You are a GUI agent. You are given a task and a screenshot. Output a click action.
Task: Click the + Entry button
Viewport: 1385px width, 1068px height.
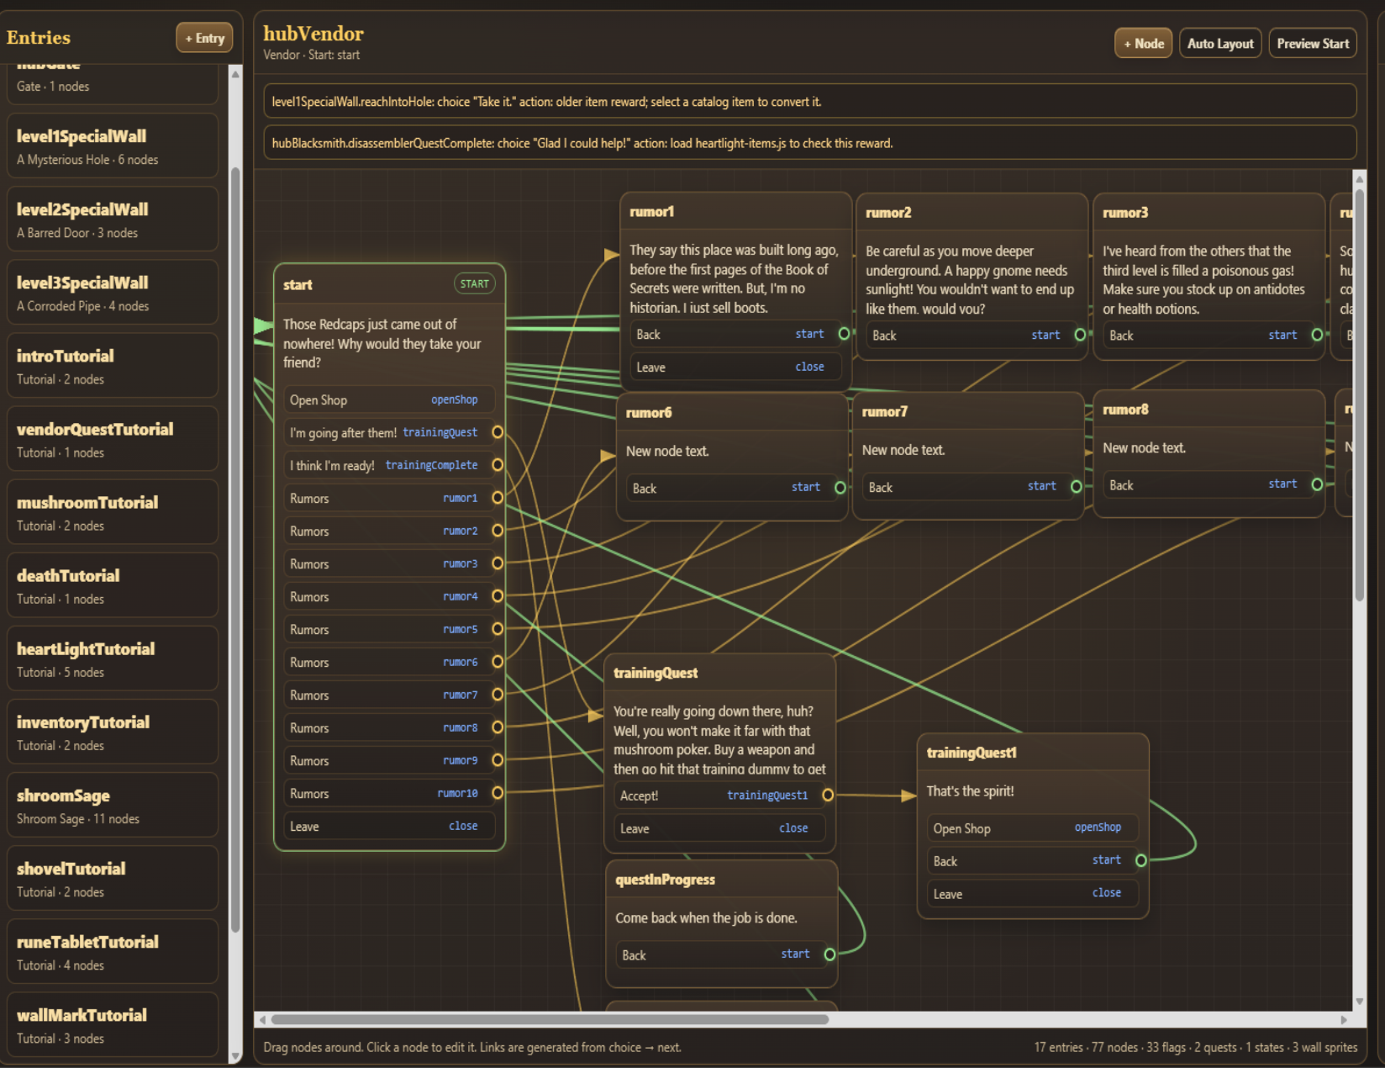click(x=204, y=38)
